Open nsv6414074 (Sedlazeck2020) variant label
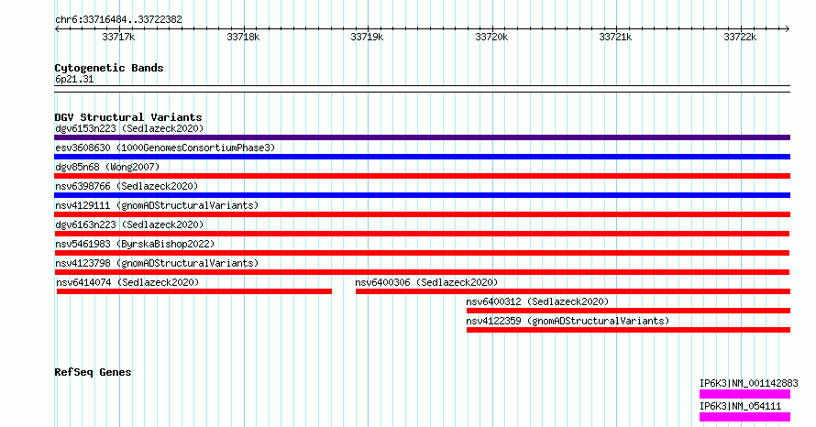This screenshot has height=427, width=816. [127, 282]
